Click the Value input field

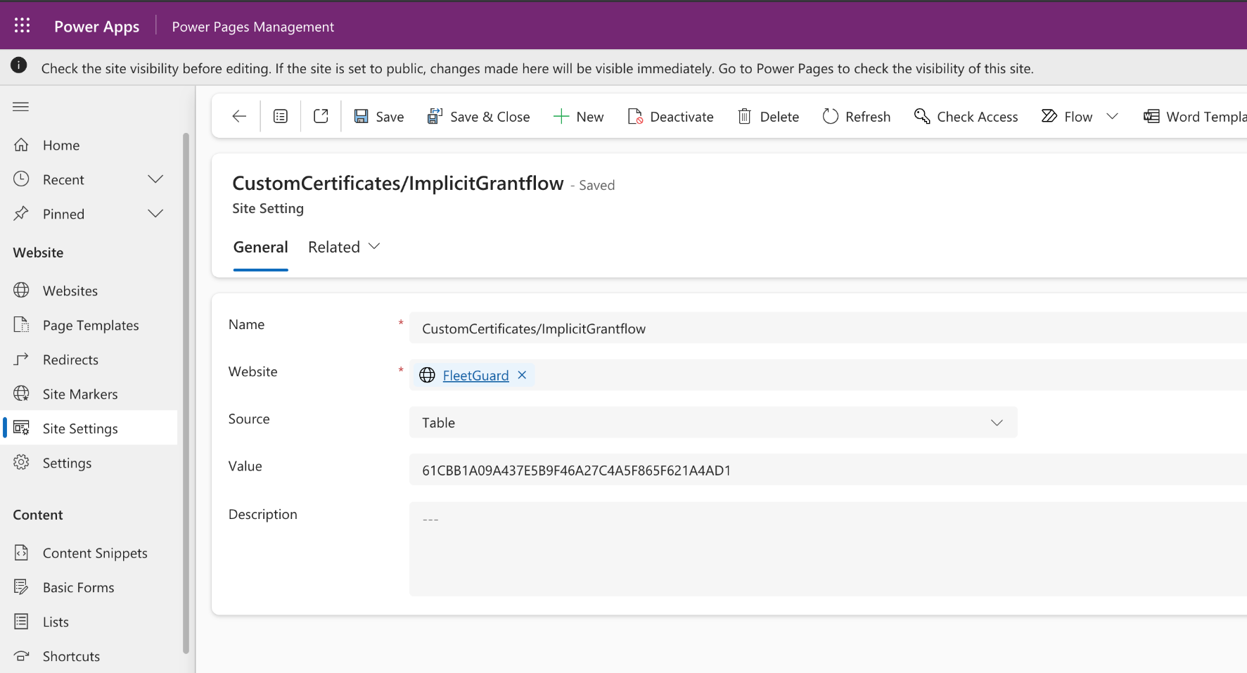tap(828, 470)
